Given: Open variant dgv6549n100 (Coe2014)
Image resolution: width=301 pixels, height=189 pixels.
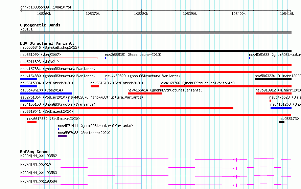Looking at the screenshot, I should [42, 90].
